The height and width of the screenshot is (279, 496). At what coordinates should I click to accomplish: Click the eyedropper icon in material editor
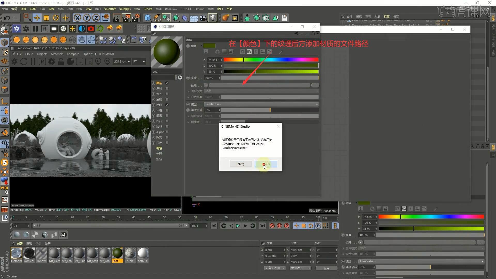281,52
